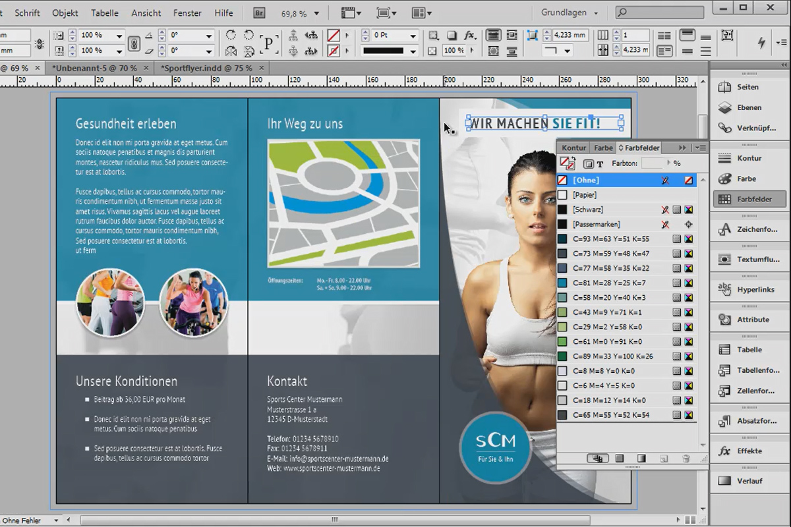Open the Absatzfor... panel from the dock
The width and height of the screenshot is (791, 527).
(x=749, y=421)
